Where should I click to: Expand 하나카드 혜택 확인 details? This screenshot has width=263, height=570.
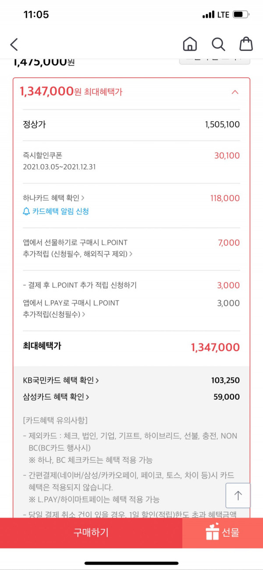pyautogui.click(x=53, y=198)
